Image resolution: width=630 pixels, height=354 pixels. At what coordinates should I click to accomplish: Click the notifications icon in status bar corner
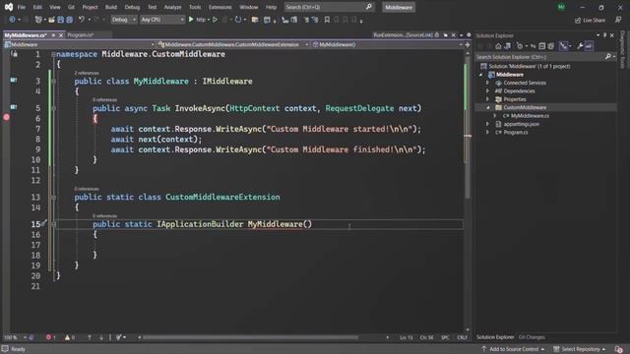click(x=619, y=349)
